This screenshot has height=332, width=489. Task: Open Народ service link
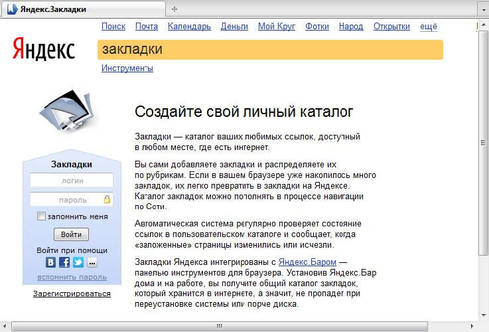351,27
